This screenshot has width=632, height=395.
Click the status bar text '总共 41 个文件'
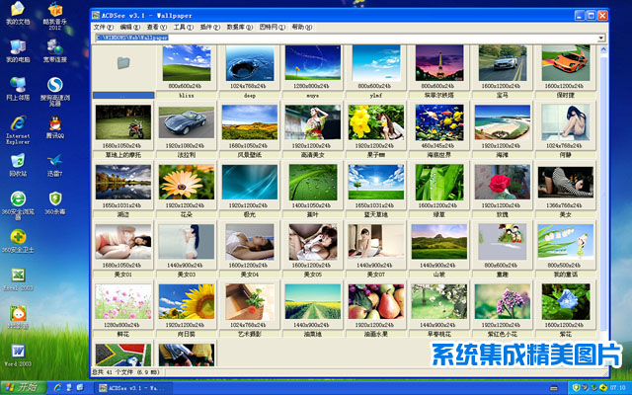126,372
